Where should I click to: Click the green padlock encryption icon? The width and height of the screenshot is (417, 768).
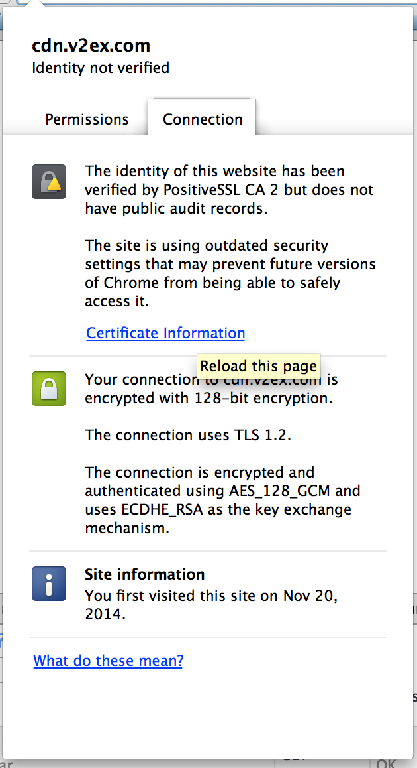click(x=49, y=389)
